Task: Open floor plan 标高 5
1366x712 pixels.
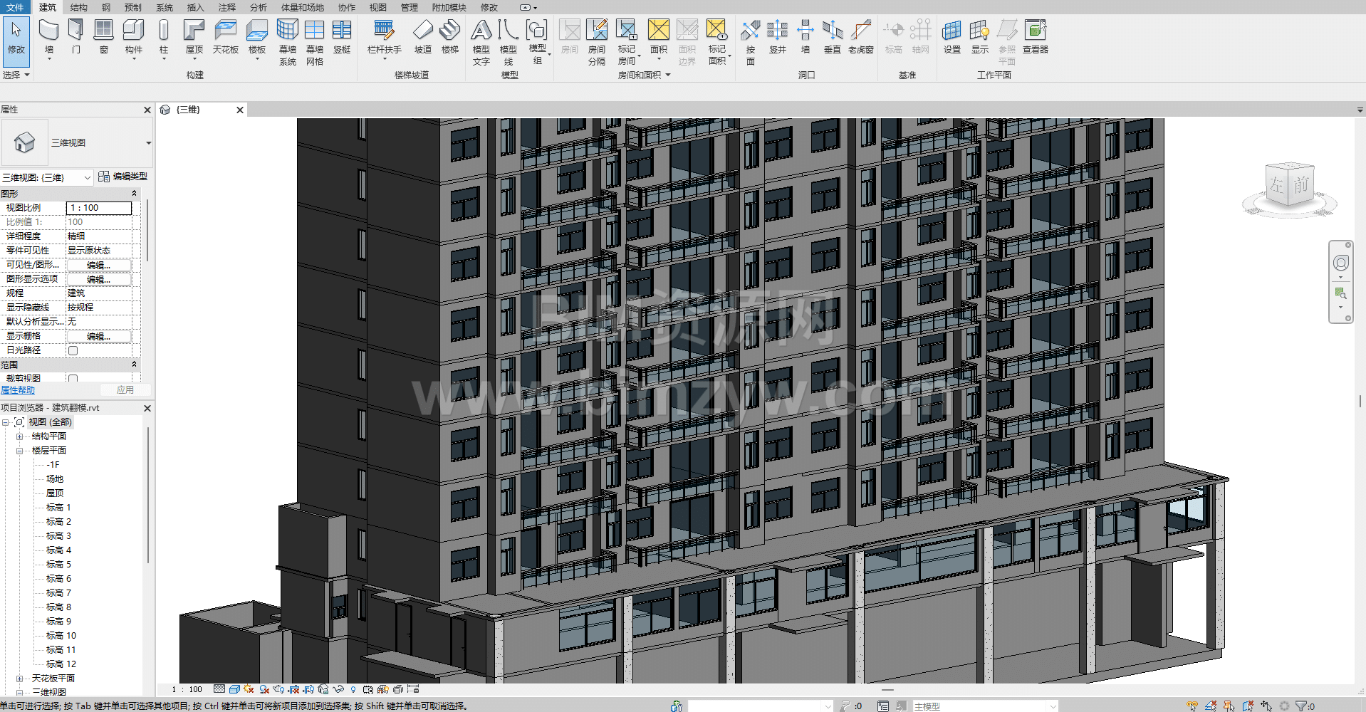Action: (x=58, y=565)
